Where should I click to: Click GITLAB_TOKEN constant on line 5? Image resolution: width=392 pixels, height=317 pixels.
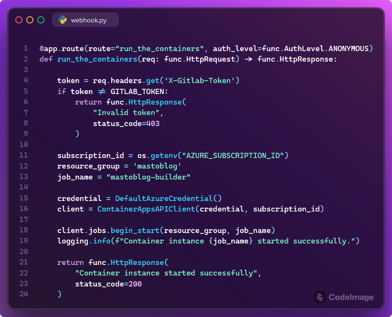(137, 92)
